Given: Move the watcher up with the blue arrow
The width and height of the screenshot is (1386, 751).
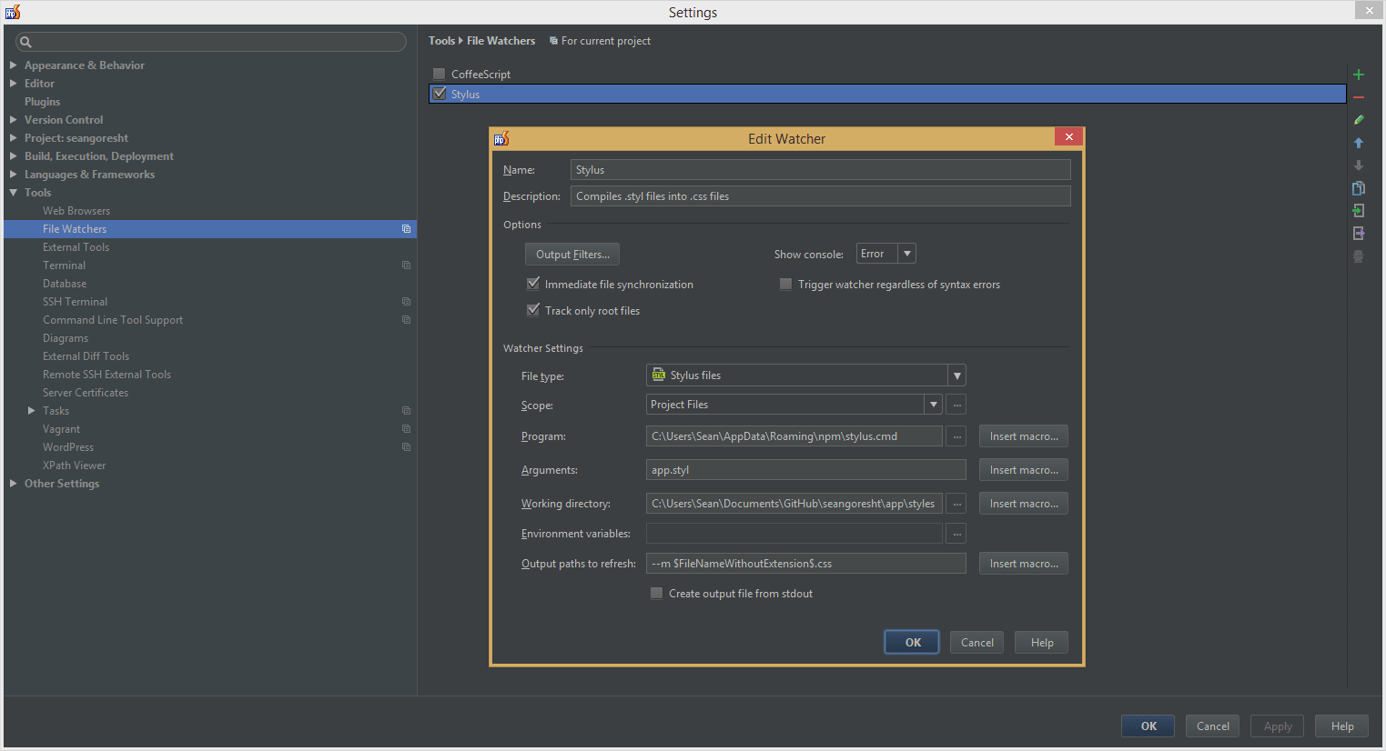Looking at the screenshot, I should (x=1359, y=143).
